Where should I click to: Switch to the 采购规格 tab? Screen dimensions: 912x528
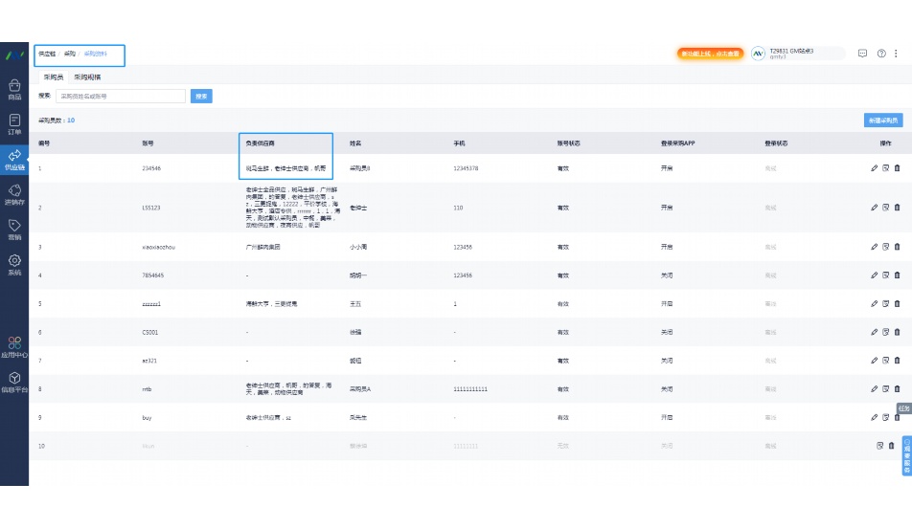(87, 77)
